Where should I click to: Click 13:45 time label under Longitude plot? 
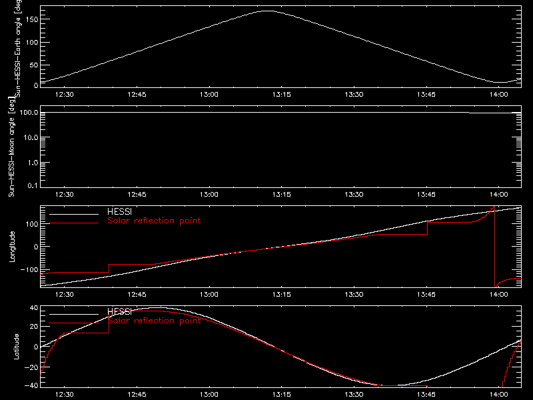point(426,294)
